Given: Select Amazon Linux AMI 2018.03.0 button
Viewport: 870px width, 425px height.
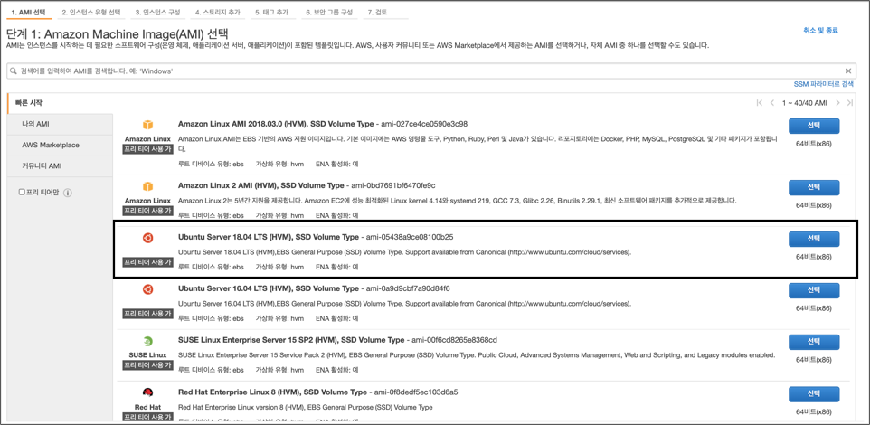Looking at the screenshot, I should [814, 126].
